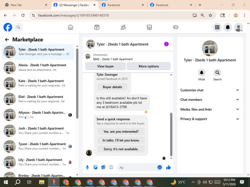Open the Windows notification center icon
This screenshot has height=187, width=250.
pyautogui.click(x=242, y=183)
